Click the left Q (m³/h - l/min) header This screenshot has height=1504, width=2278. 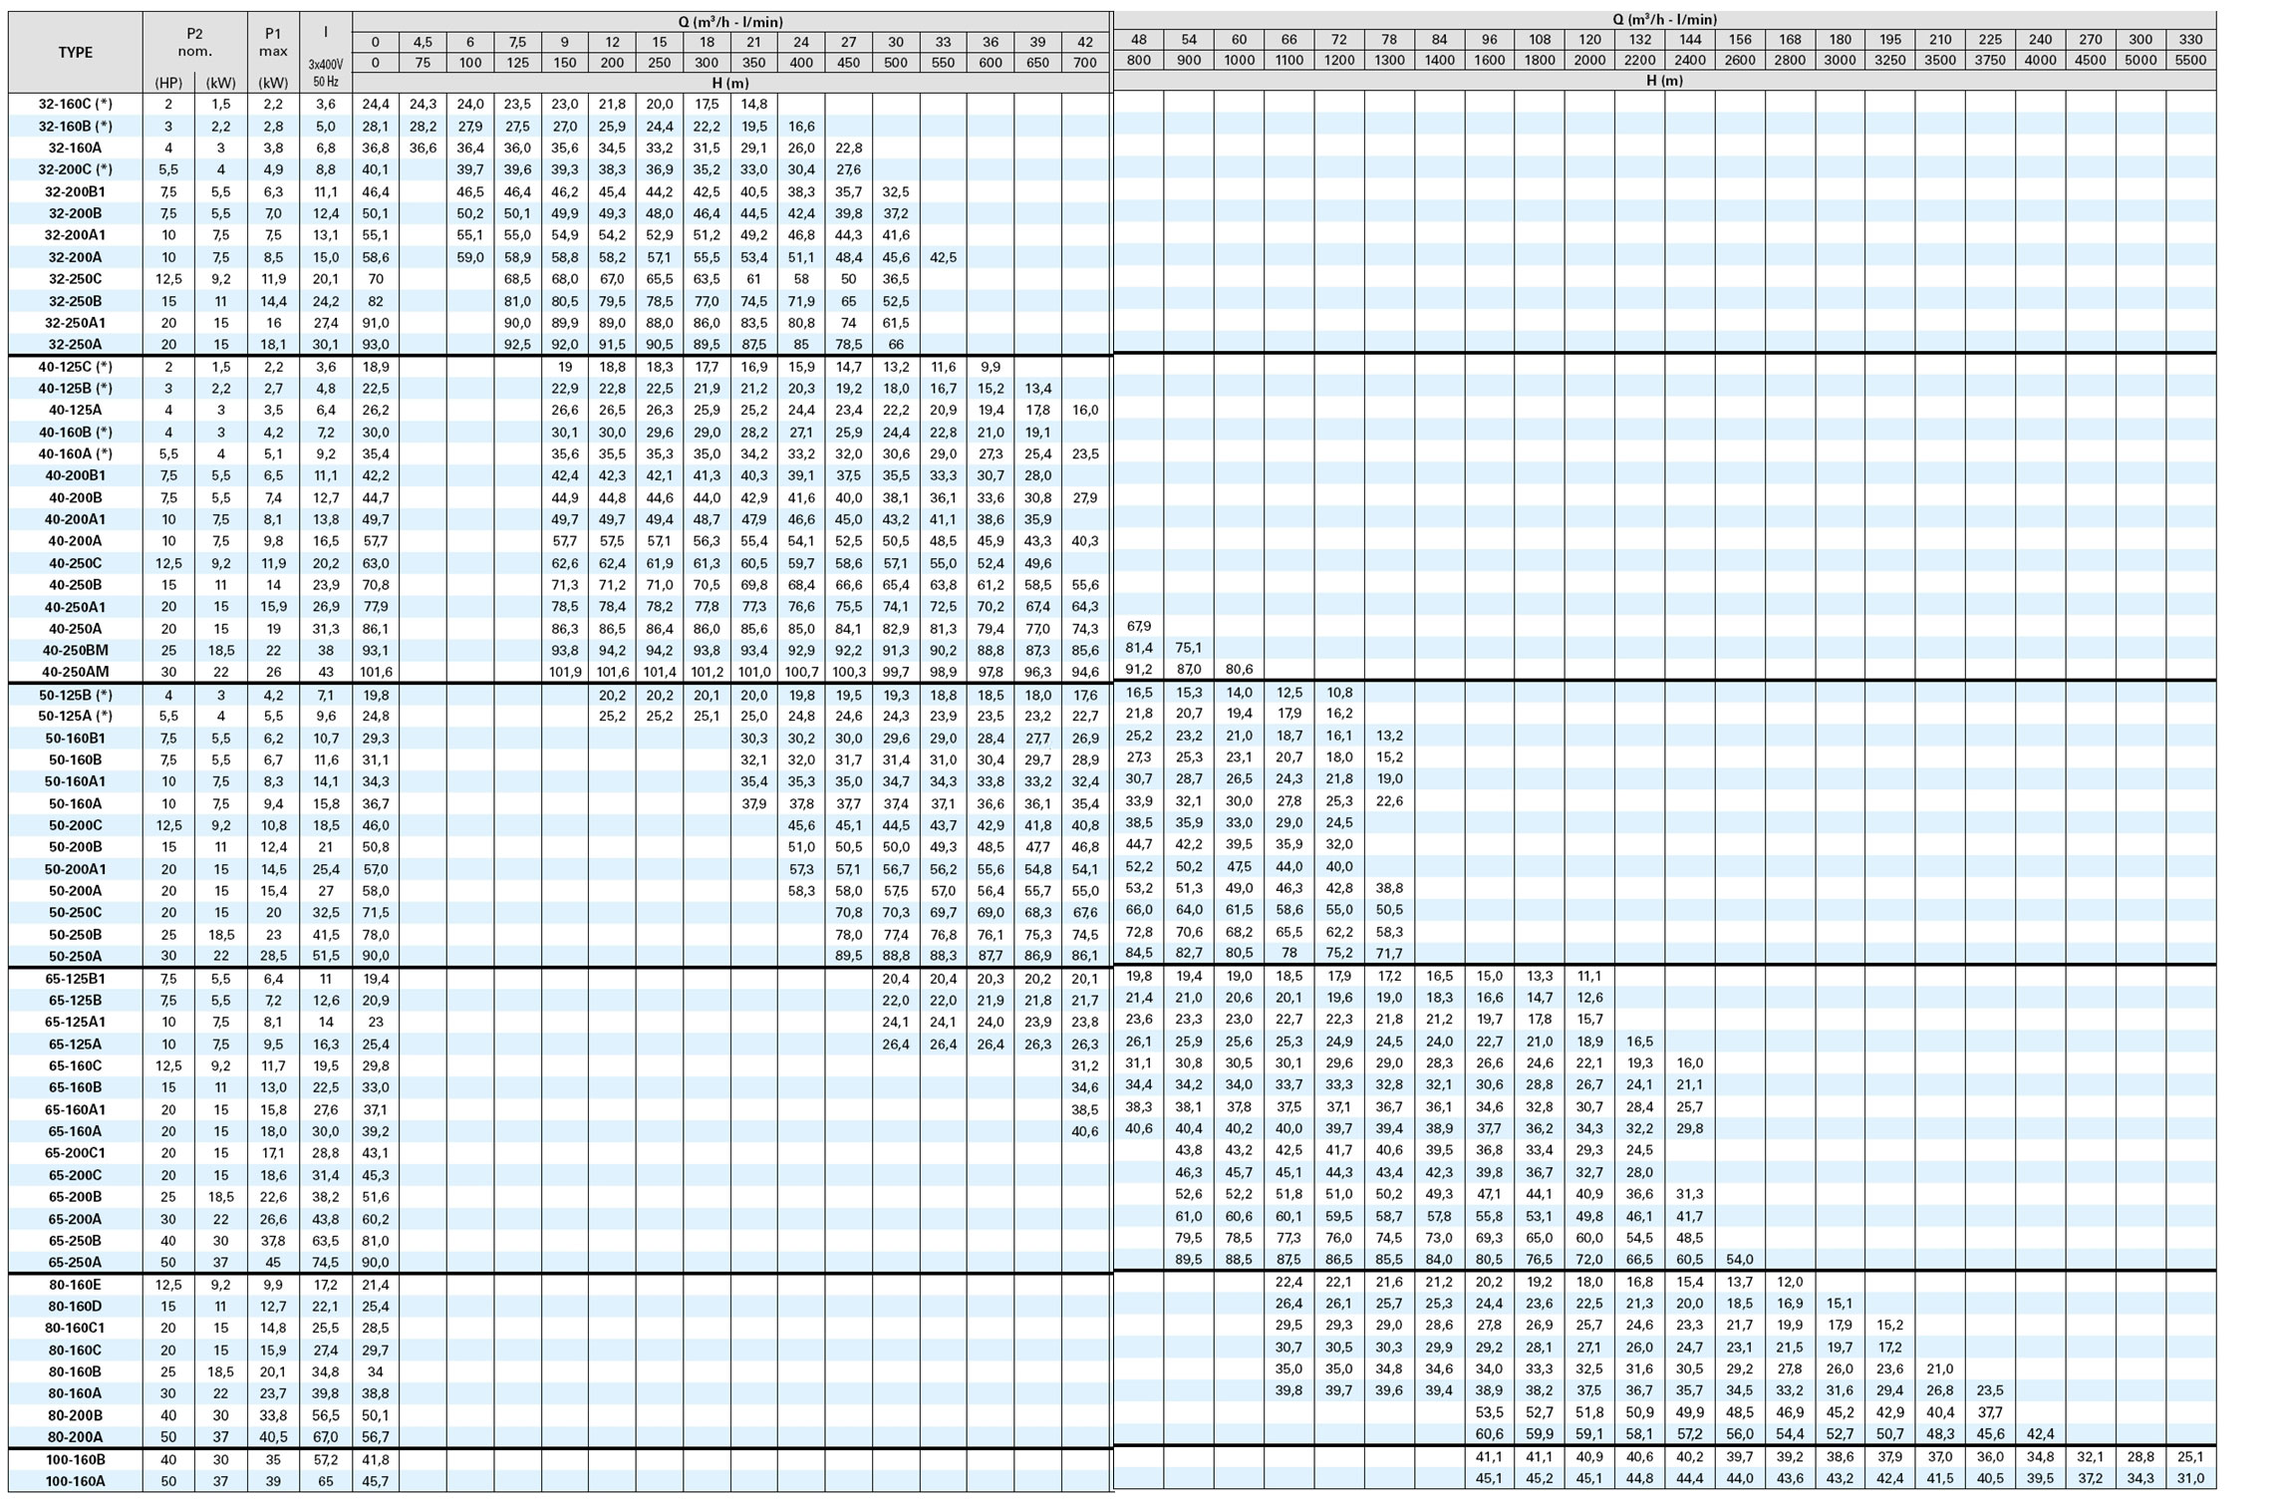coord(730,22)
